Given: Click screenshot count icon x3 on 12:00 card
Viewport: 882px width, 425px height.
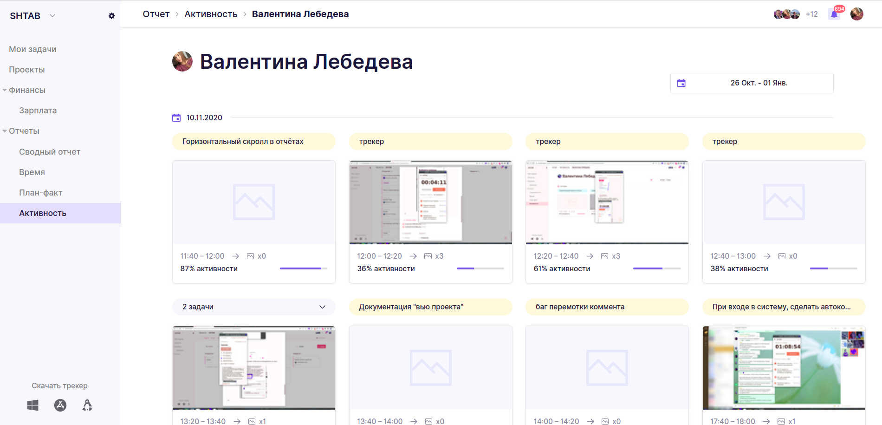Looking at the screenshot, I should [x=428, y=256].
